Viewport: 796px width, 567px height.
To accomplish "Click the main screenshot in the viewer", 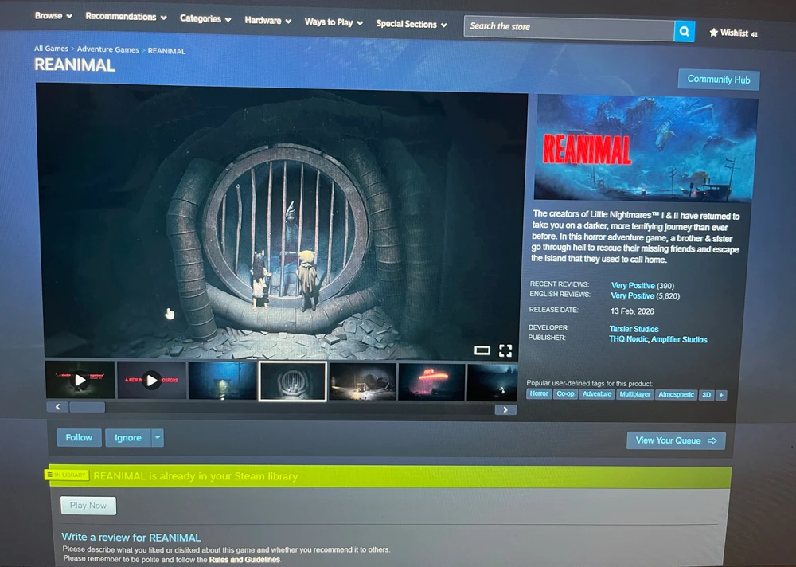I will [282, 221].
